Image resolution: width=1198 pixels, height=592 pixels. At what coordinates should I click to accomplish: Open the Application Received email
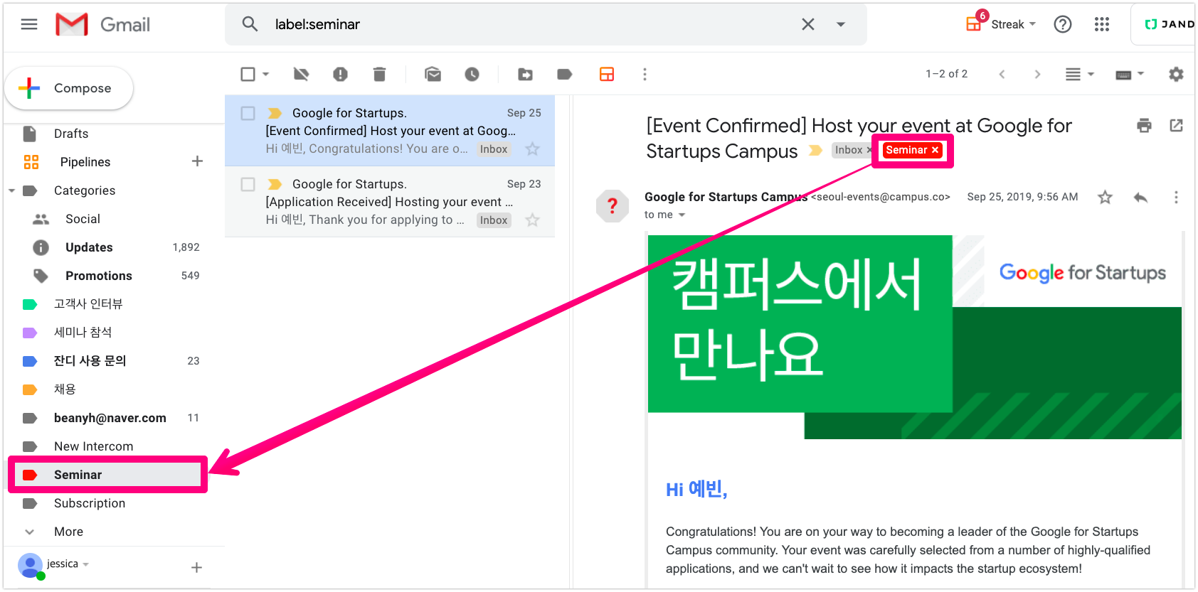coord(390,202)
